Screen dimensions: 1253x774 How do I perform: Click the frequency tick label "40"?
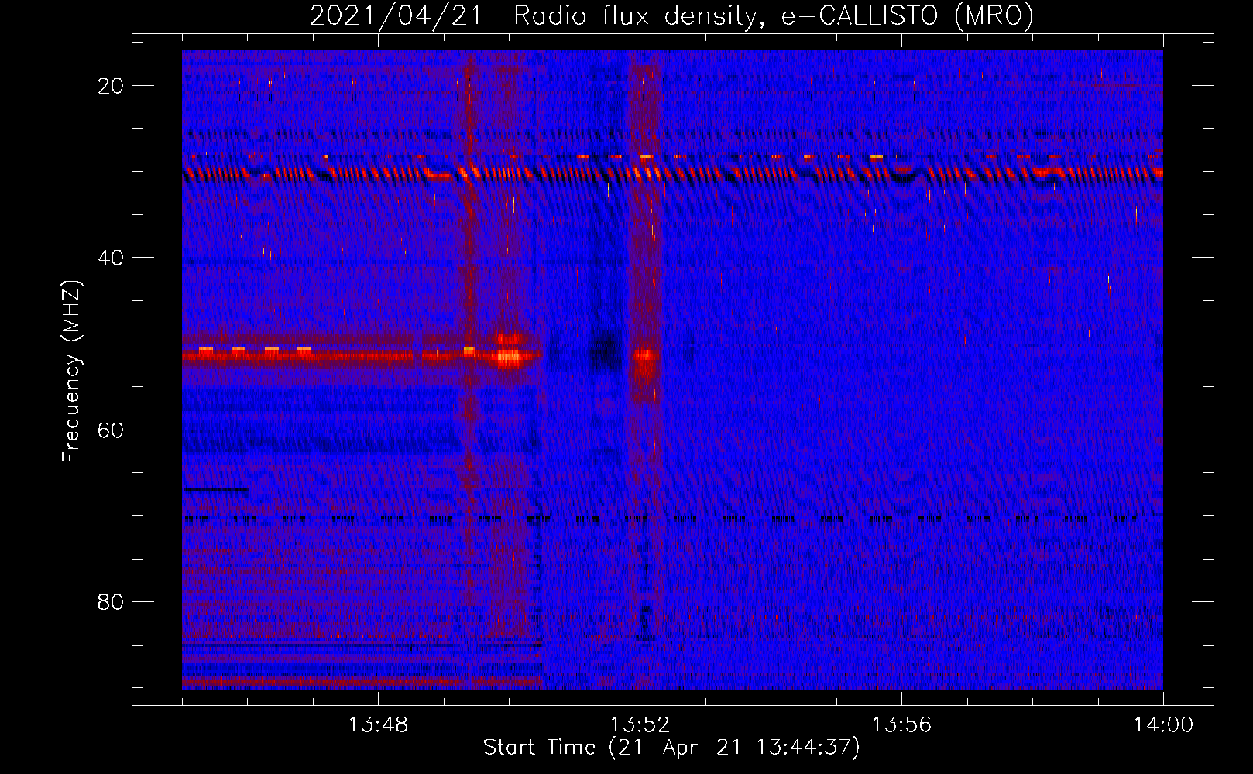click(111, 258)
